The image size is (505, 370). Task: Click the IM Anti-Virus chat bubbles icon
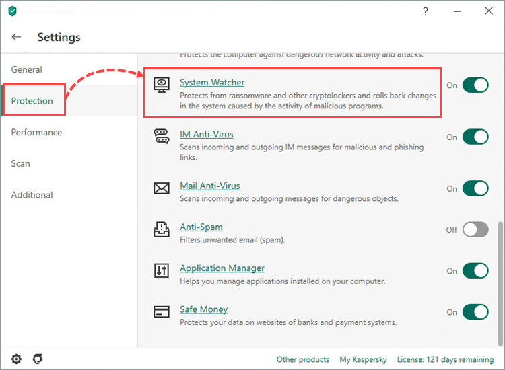[x=162, y=136]
